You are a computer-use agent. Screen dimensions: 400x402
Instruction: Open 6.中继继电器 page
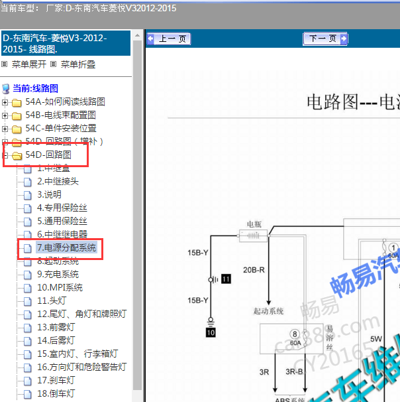pos(62,234)
